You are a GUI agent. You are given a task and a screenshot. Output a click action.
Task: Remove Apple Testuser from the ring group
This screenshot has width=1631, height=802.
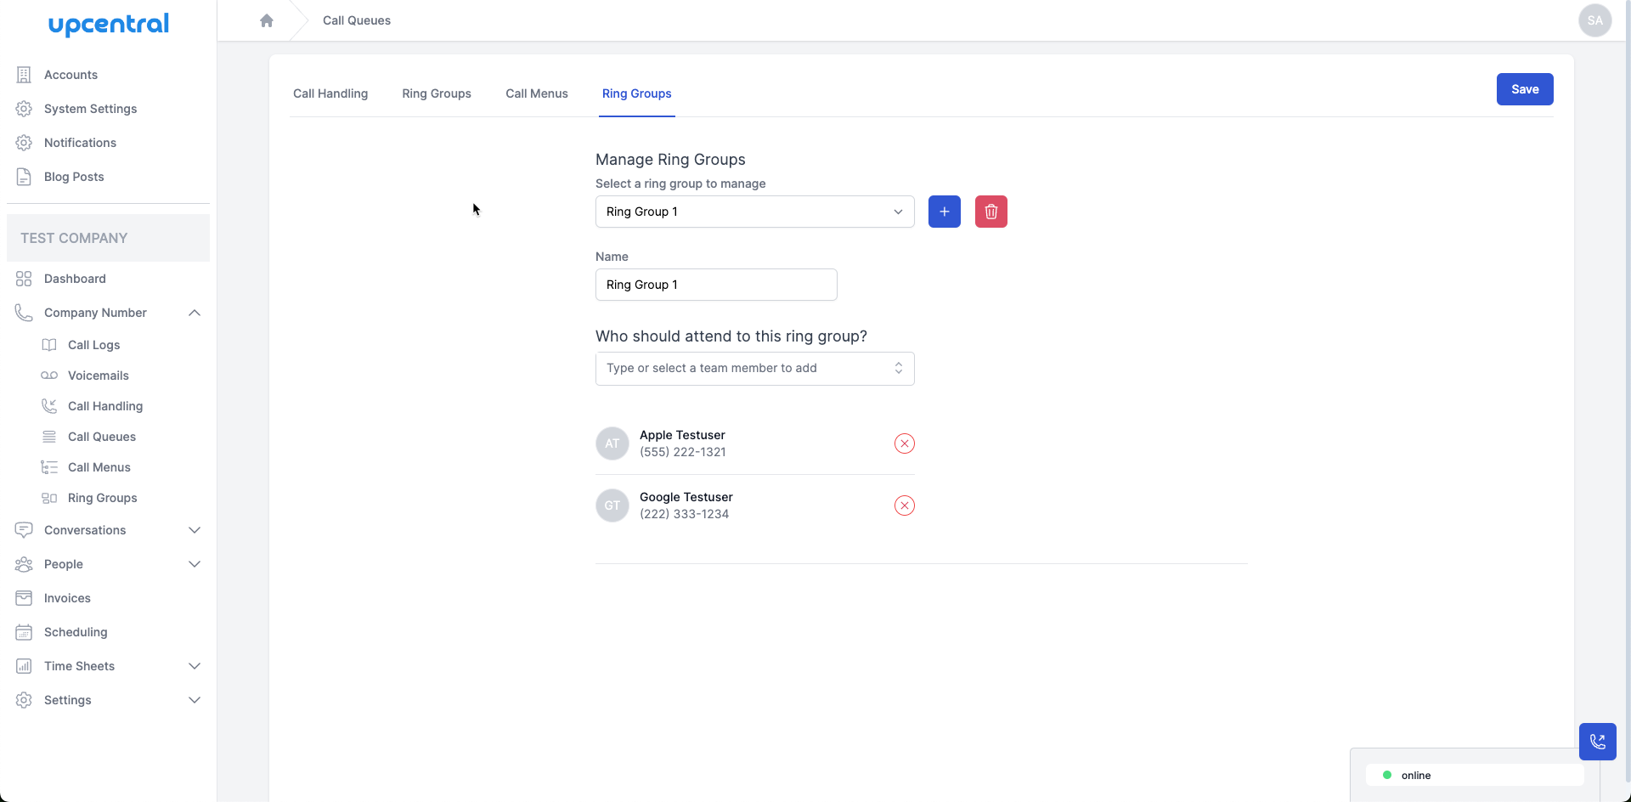coord(904,443)
